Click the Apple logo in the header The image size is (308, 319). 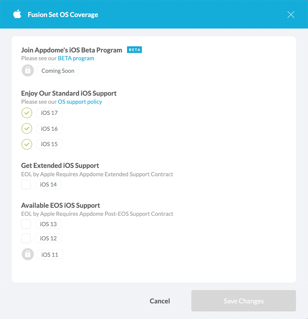tap(18, 14)
